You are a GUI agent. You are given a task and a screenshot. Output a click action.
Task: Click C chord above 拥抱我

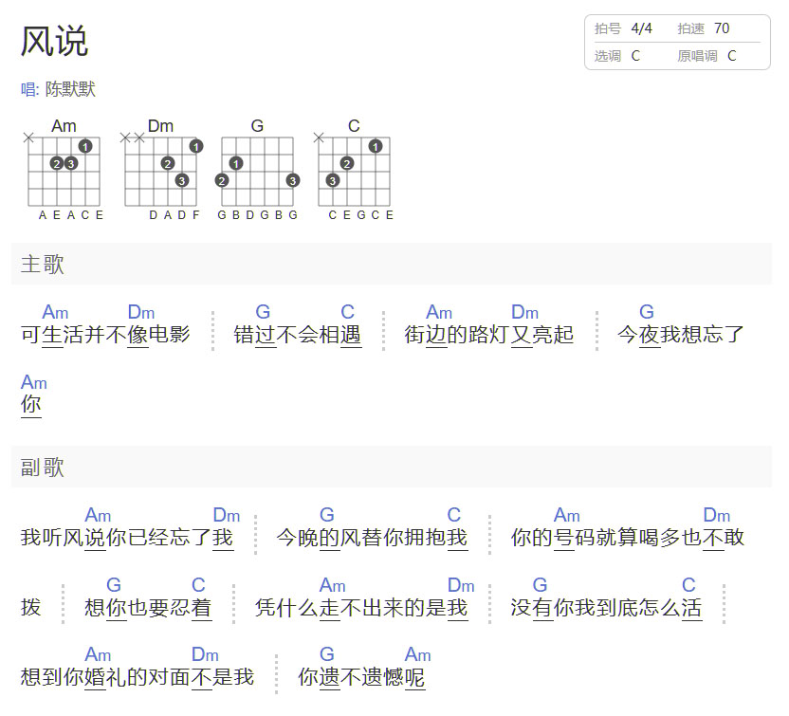tap(454, 515)
